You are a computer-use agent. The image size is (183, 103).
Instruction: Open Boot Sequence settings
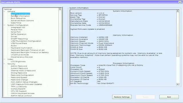[18, 18]
